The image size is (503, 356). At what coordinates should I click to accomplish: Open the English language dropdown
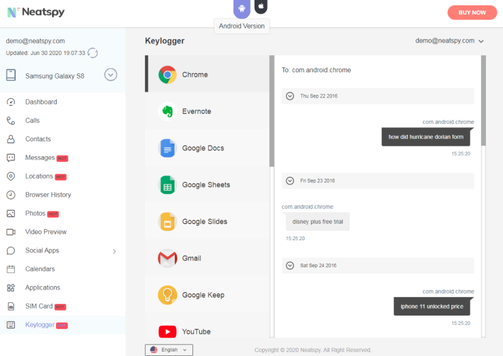coord(169,350)
